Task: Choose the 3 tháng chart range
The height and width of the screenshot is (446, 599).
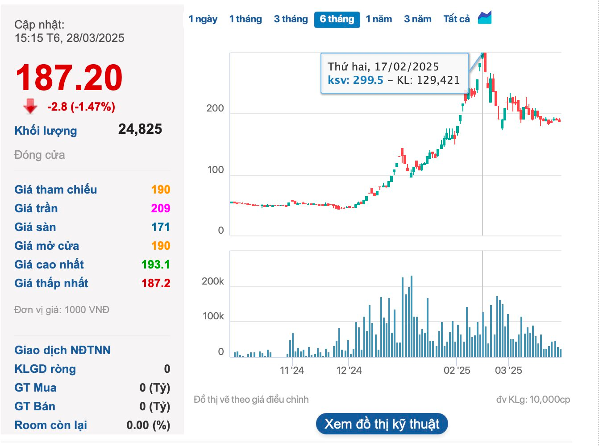Action: pos(291,19)
